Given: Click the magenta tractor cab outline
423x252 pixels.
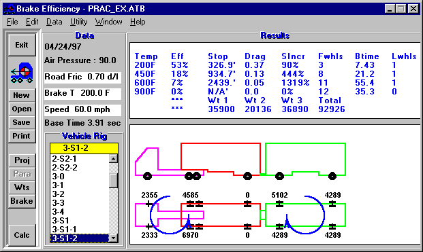Looking at the screenshot, I should [x=147, y=162].
